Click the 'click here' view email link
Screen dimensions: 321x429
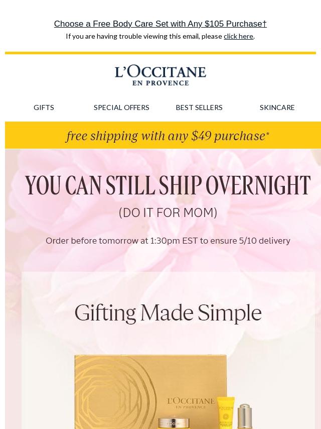tap(238, 36)
